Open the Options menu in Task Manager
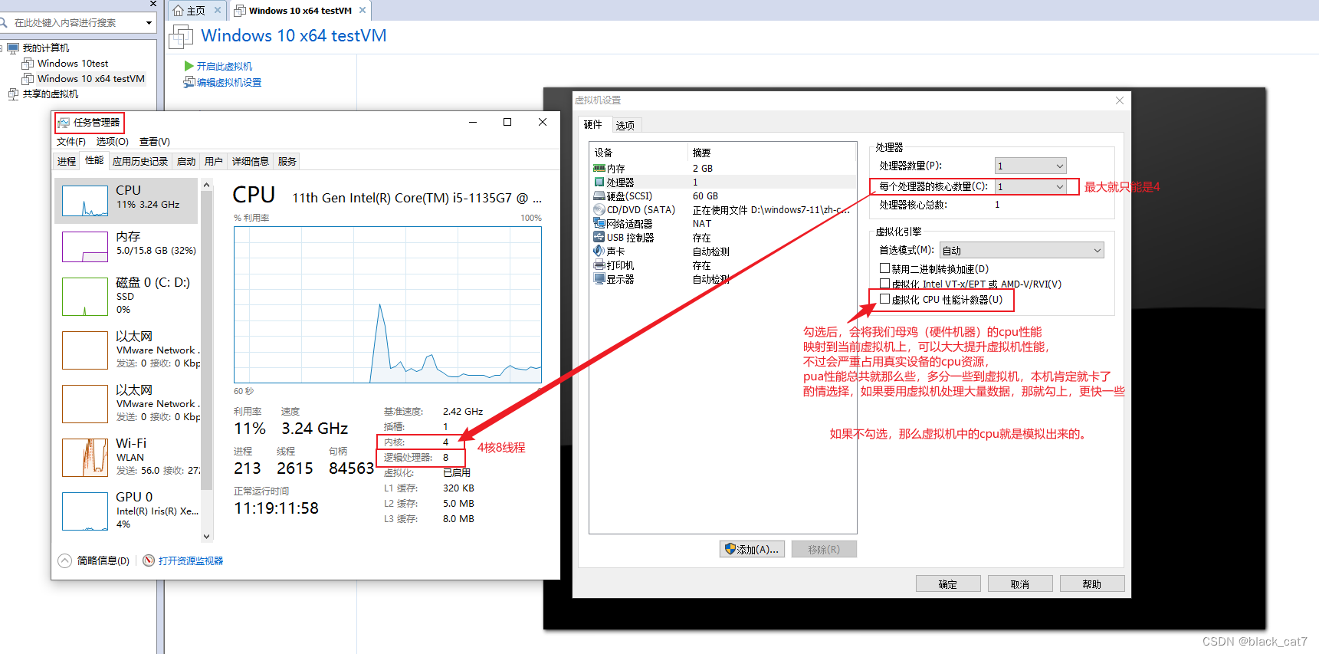Image resolution: width=1319 pixels, height=654 pixels. pos(112,142)
